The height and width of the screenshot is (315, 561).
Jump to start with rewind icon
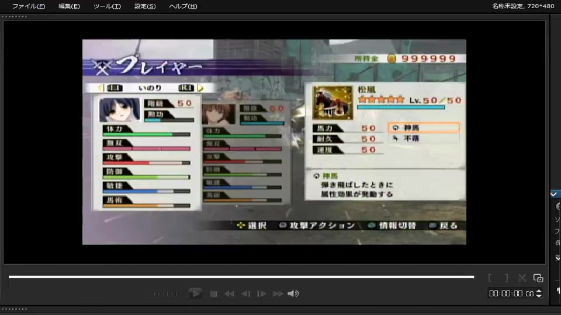(229, 294)
